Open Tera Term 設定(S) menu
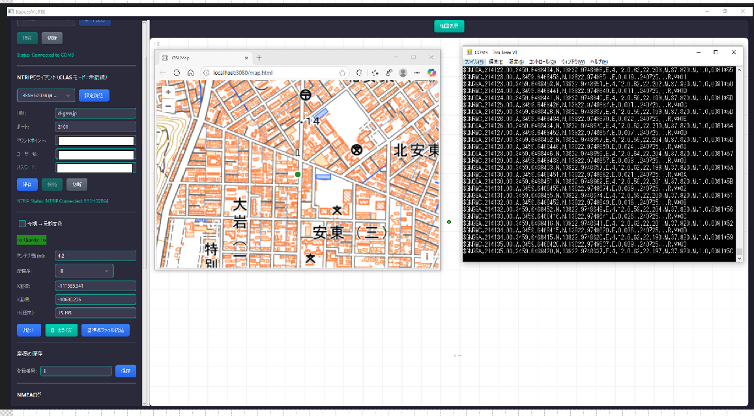 tap(516, 62)
